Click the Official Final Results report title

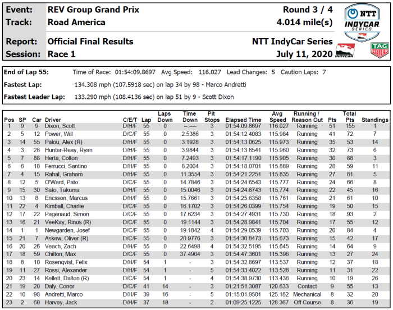click(90, 42)
